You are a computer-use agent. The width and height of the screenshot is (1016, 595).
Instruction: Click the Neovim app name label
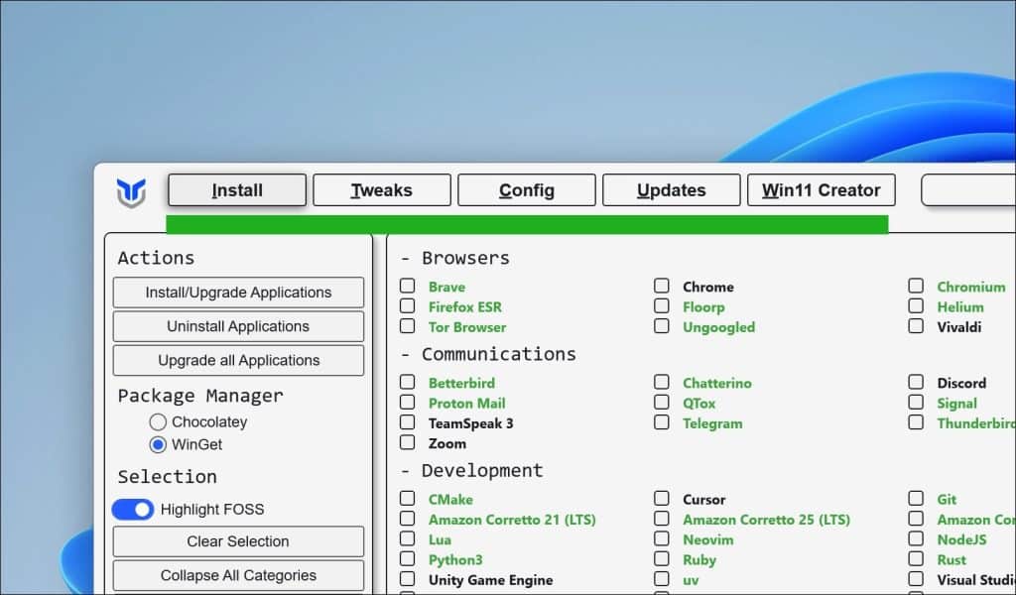click(708, 539)
